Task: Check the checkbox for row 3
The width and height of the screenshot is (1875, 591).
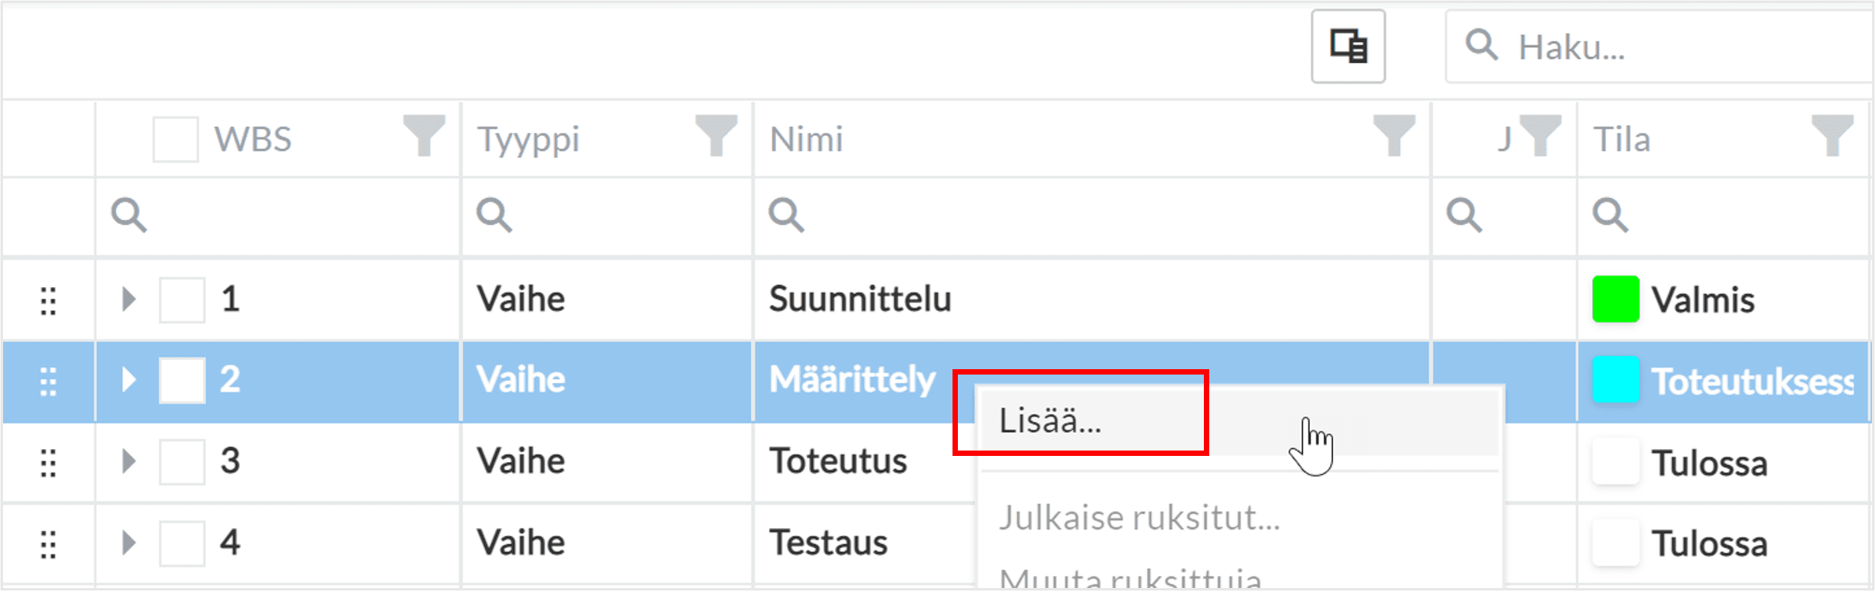Action: pyautogui.click(x=182, y=462)
